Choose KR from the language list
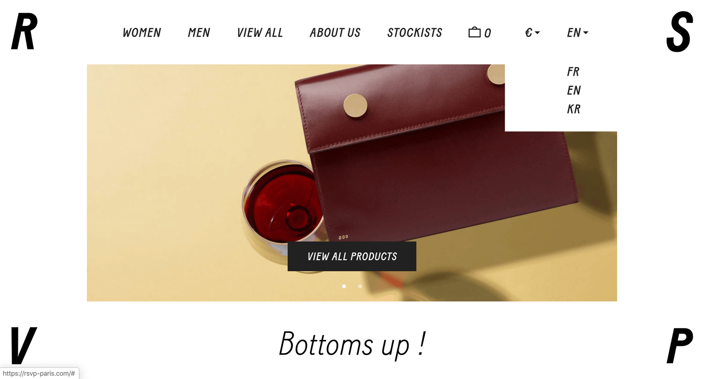This screenshot has height=379, width=704. pos(574,109)
